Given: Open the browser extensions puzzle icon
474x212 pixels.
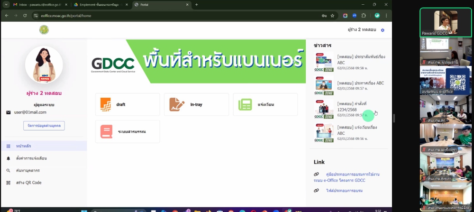Looking at the screenshot, I should pos(364,16).
